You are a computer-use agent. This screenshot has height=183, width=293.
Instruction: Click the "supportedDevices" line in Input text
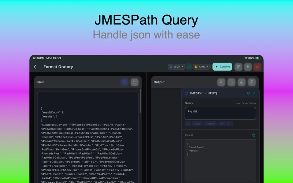pos(84,125)
